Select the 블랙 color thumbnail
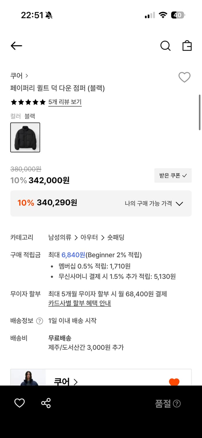Viewport: 202px width, 438px height. point(25,137)
